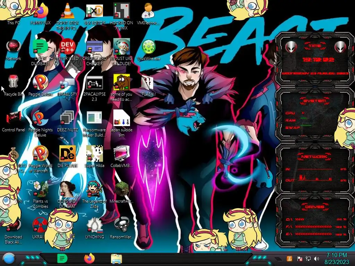Open the Action Center flag tray icon
This screenshot has width=355, height=266.
(x=300, y=258)
